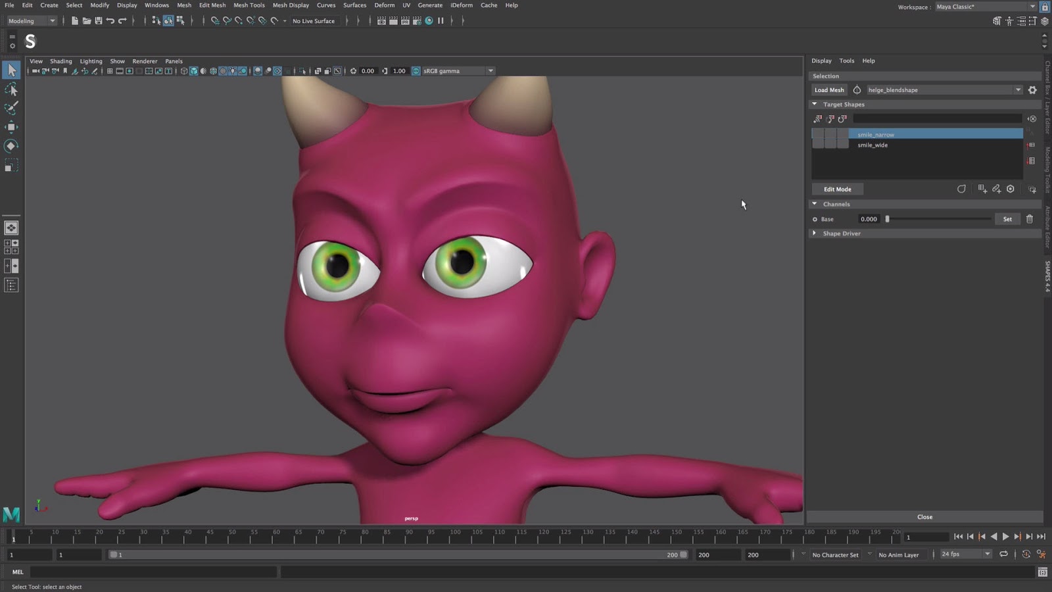This screenshot has width=1052, height=592.
Task: Click the trash icon beside the Base channel
Action: point(1030,219)
